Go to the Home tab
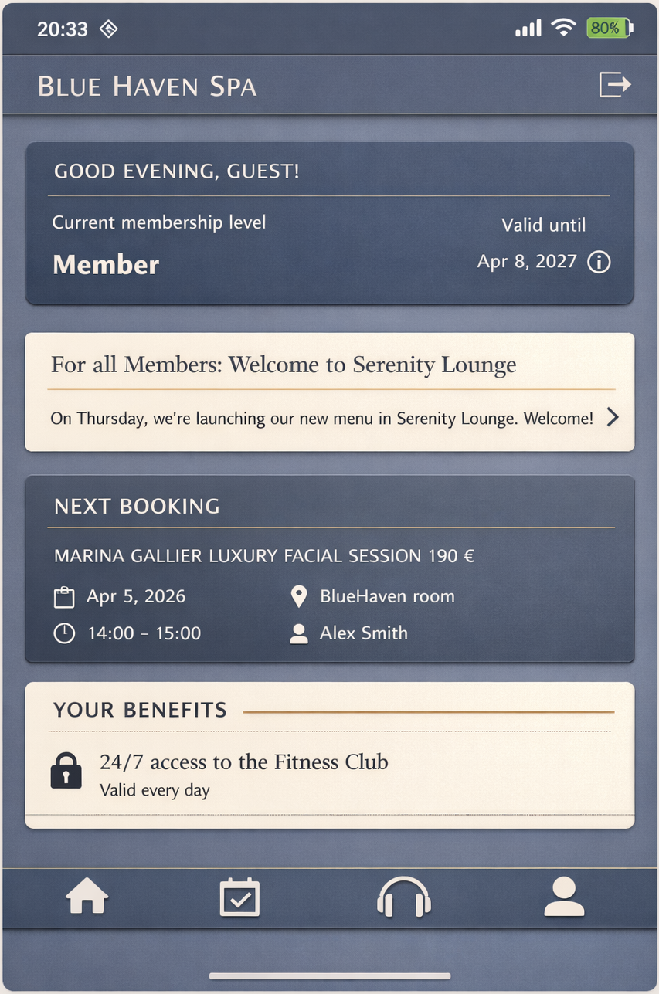This screenshot has width=659, height=994. point(87,897)
